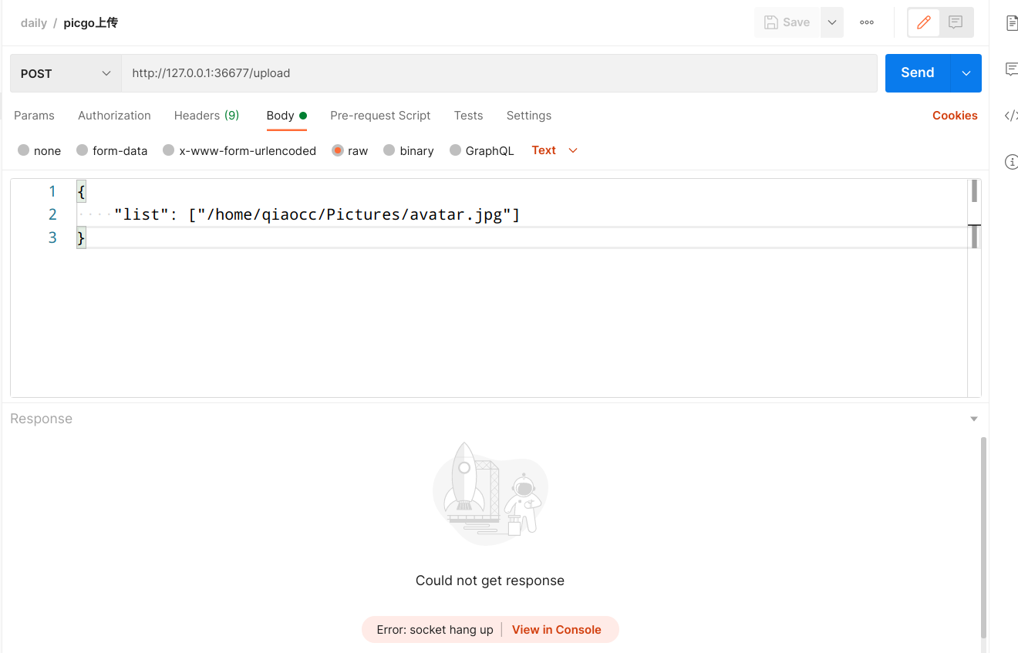The width and height of the screenshot is (1018, 653).
Task: Click the Save icon button
Action: [x=786, y=22]
